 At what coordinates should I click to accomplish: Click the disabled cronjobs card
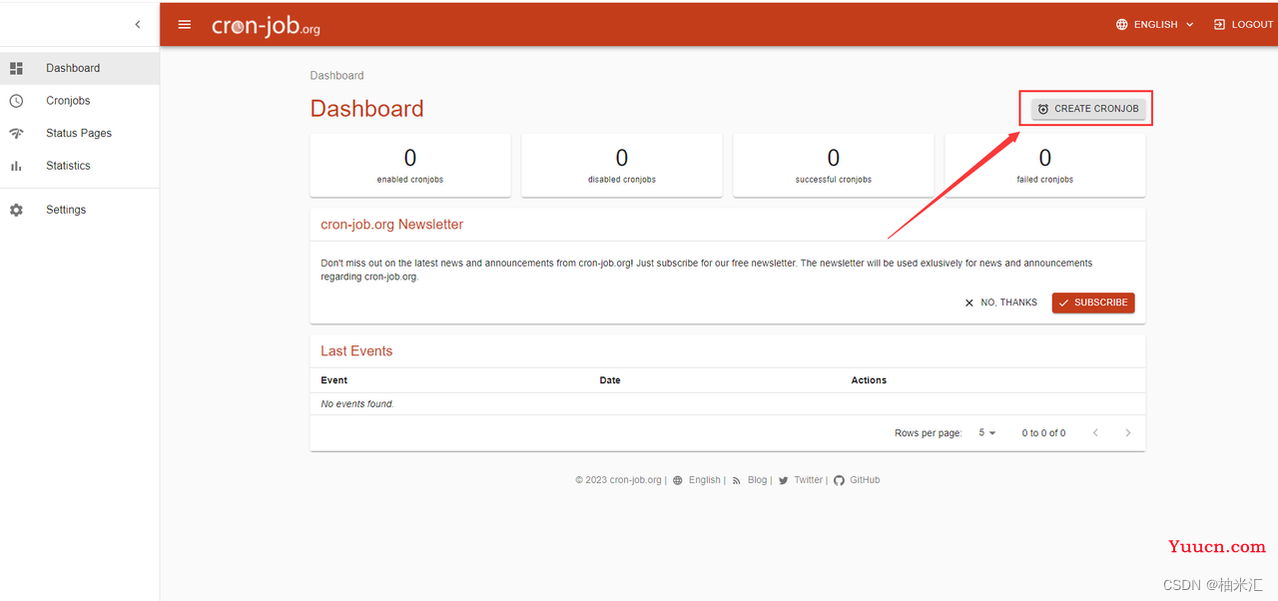coord(622,166)
